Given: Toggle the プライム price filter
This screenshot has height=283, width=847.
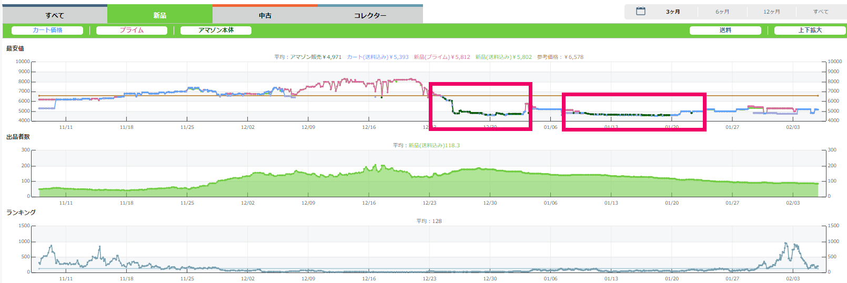Looking at the screenshot, I should (132, 30).
